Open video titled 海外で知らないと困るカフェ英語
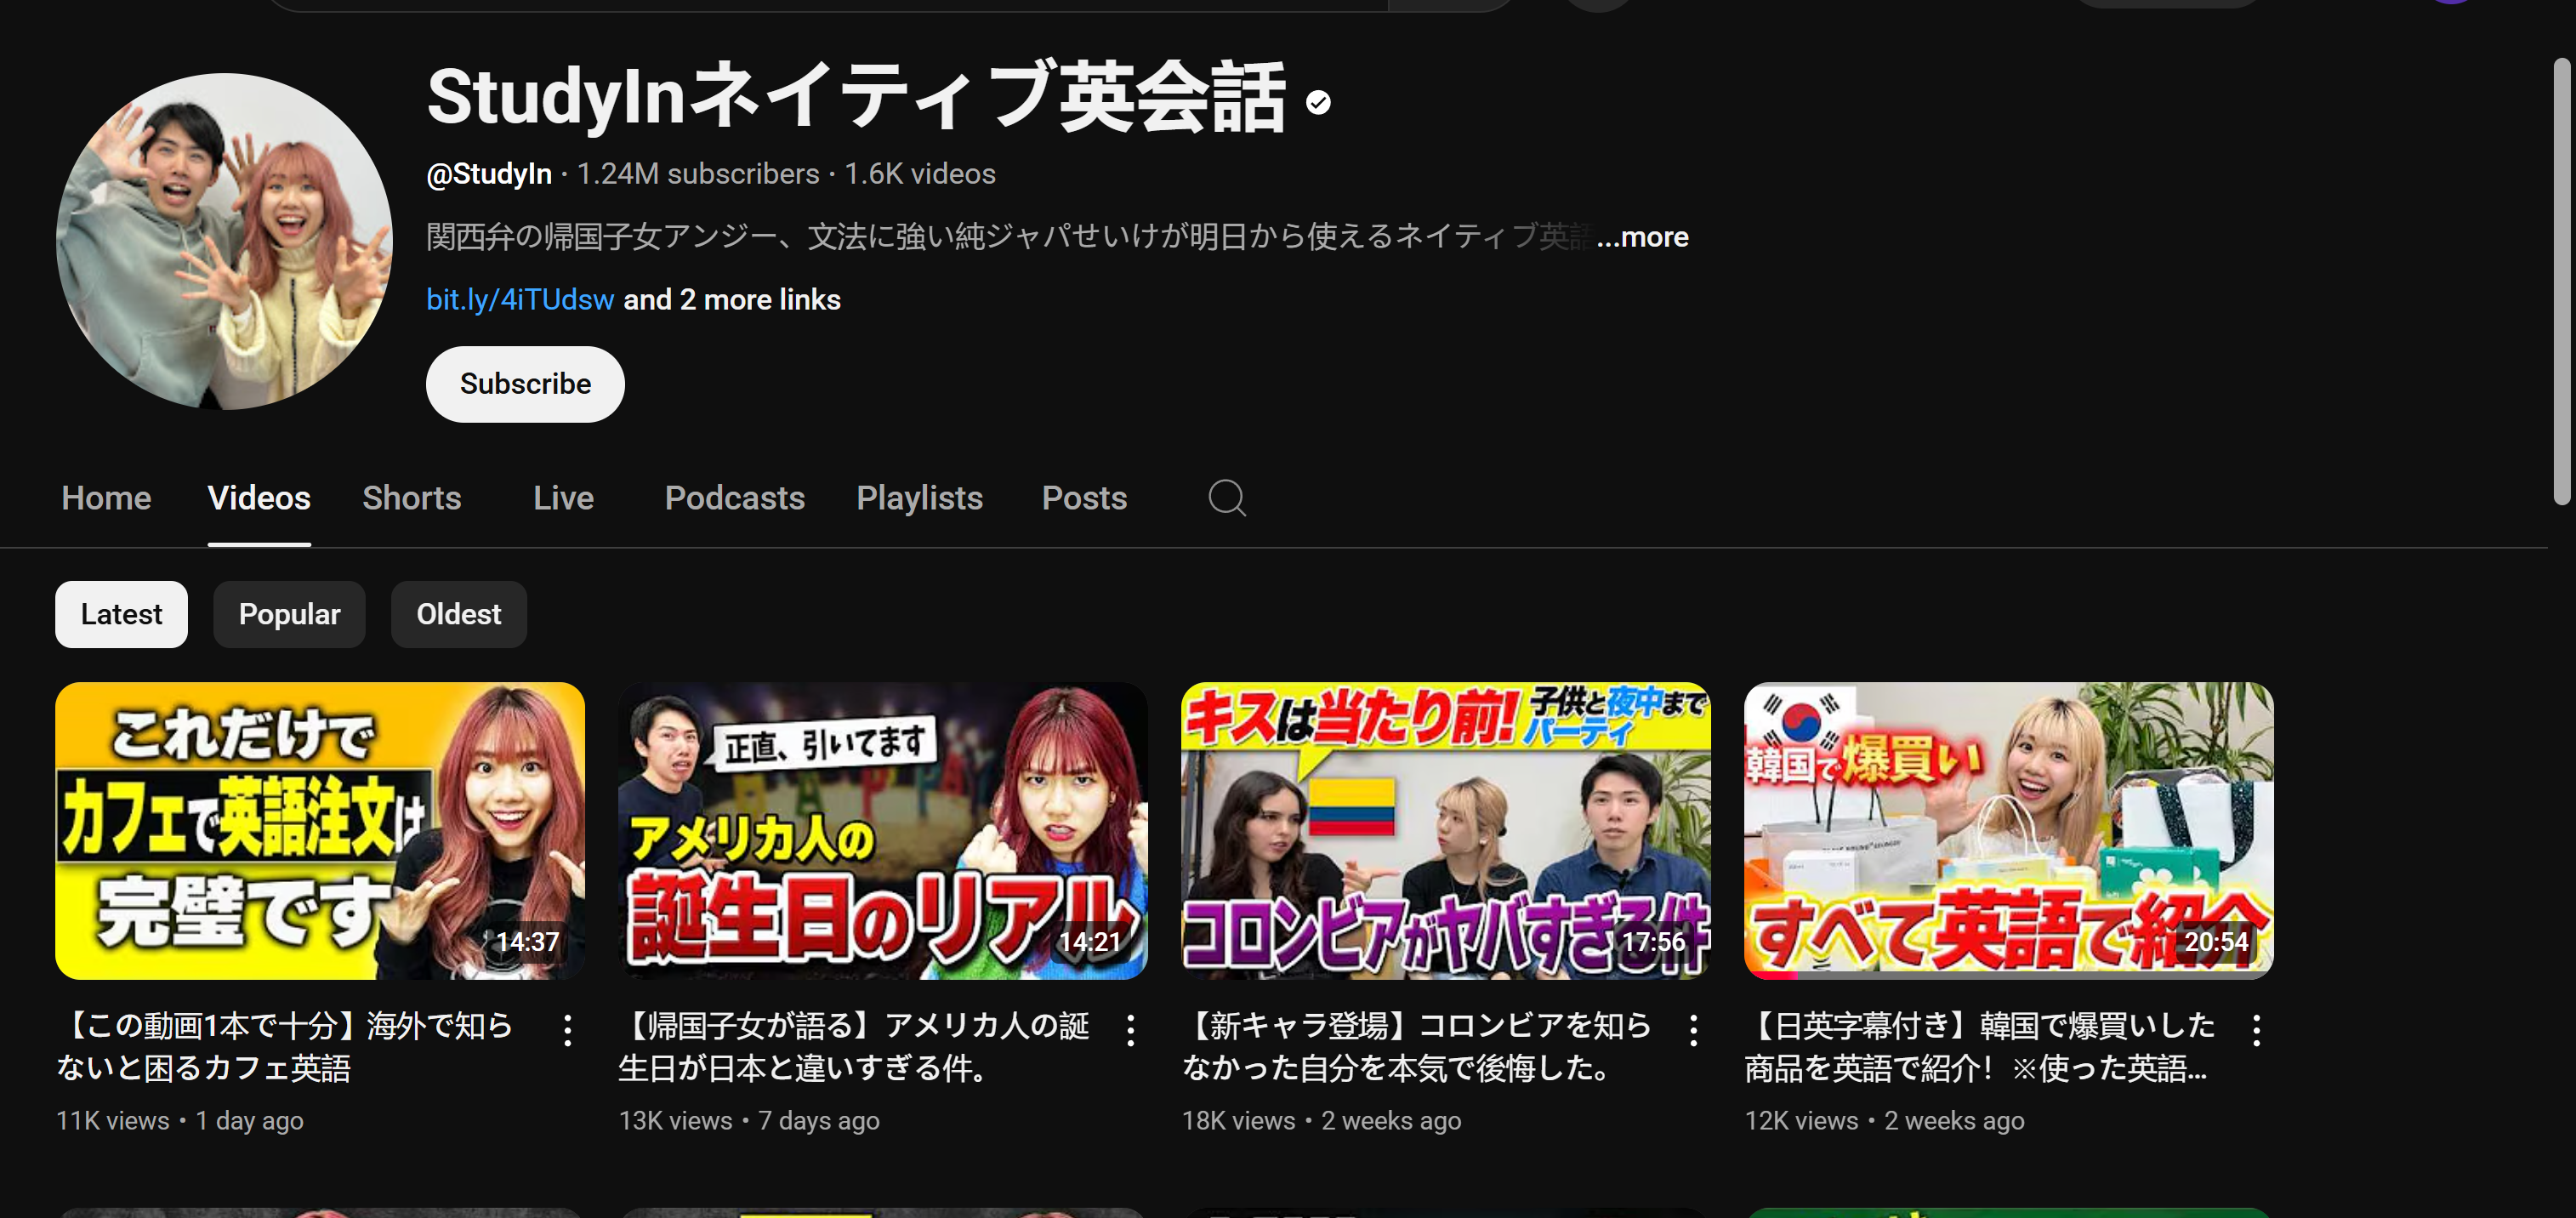 (x=287, y=1047)
